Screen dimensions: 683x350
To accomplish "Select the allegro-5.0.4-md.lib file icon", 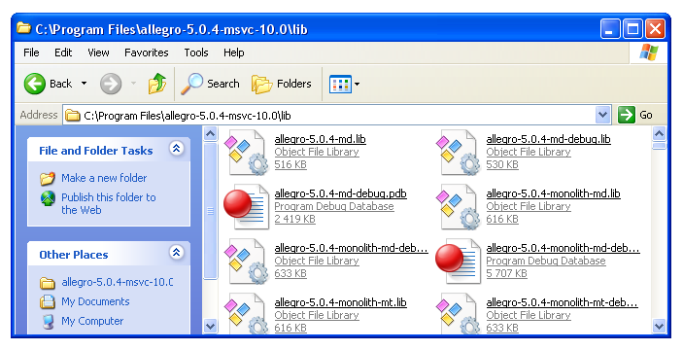I will coord(246,152).
